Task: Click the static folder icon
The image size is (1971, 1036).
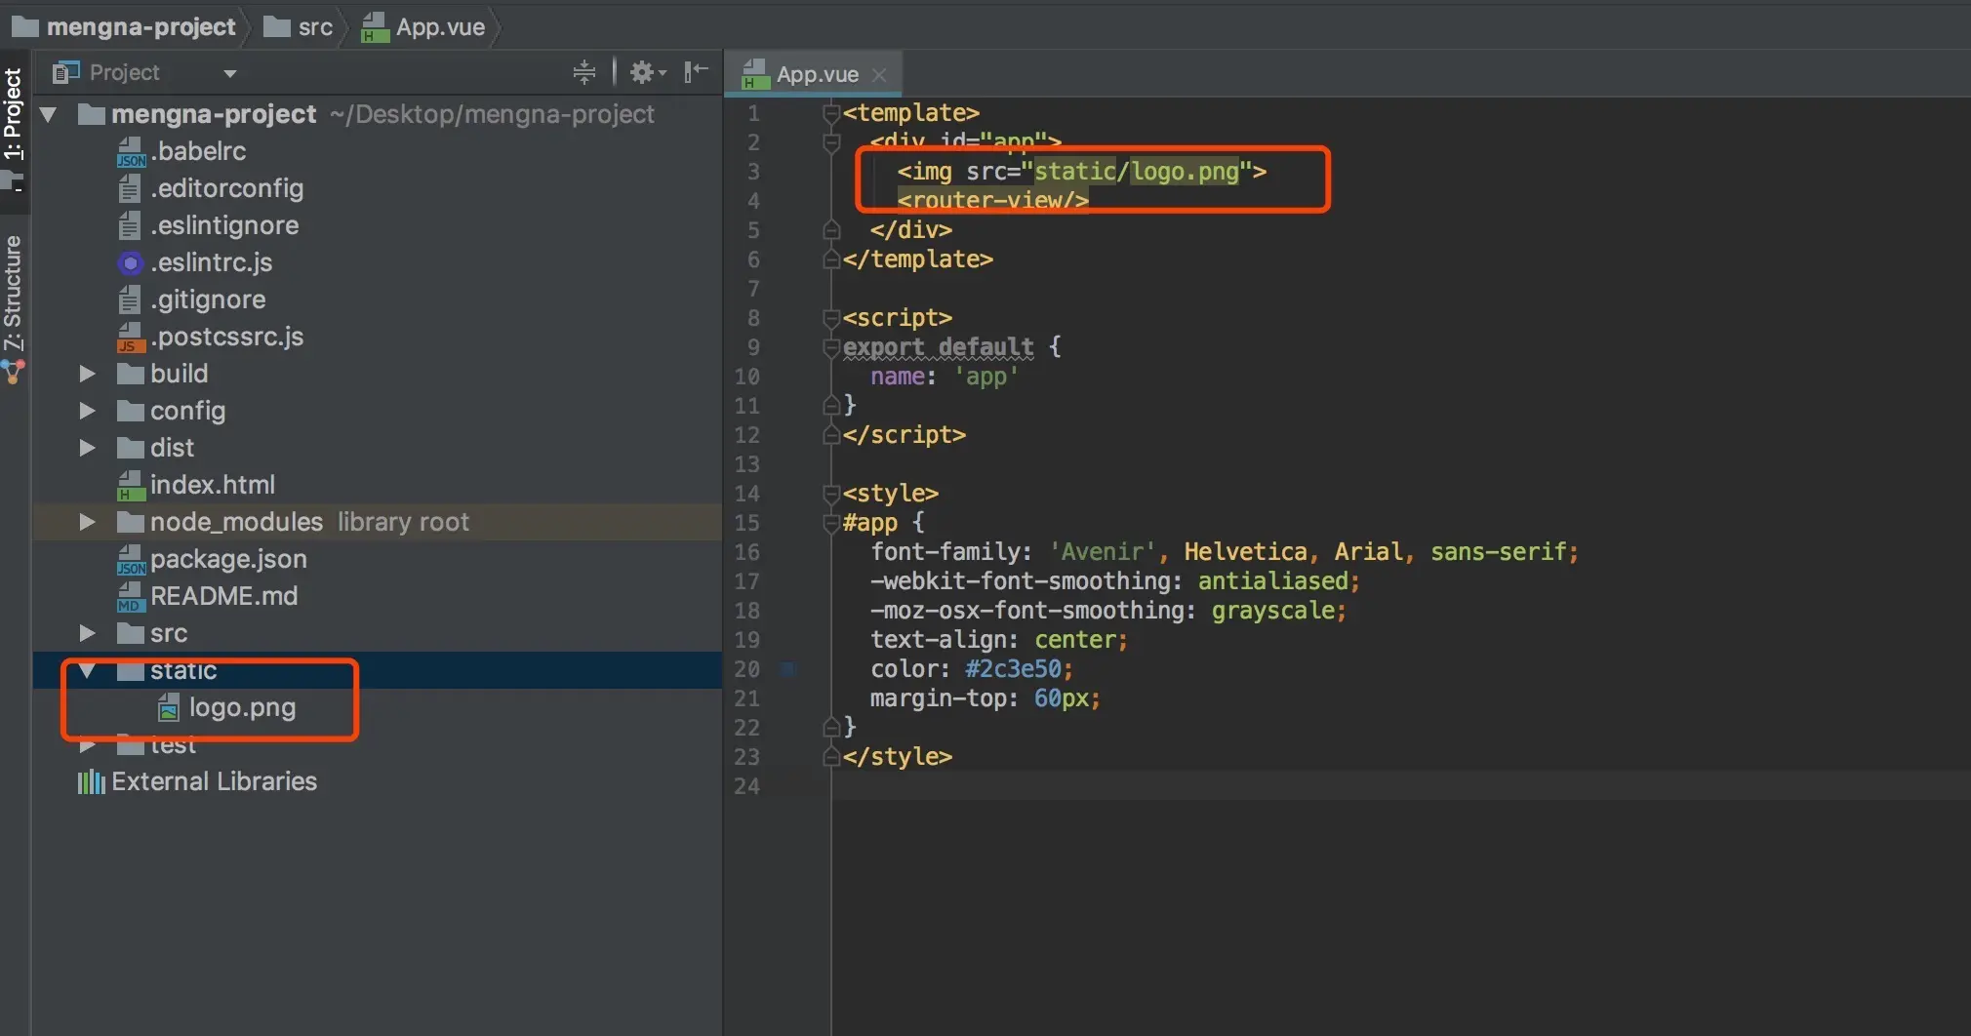Action: coord(130,670)
